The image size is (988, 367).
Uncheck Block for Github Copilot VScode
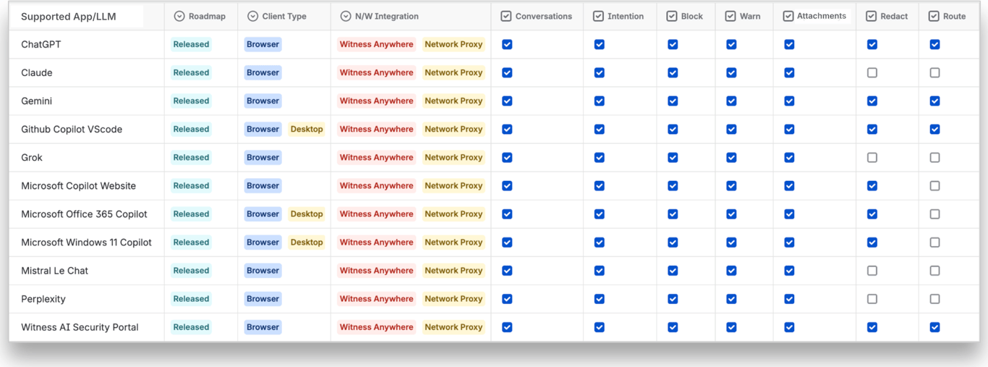coord(673,129)
